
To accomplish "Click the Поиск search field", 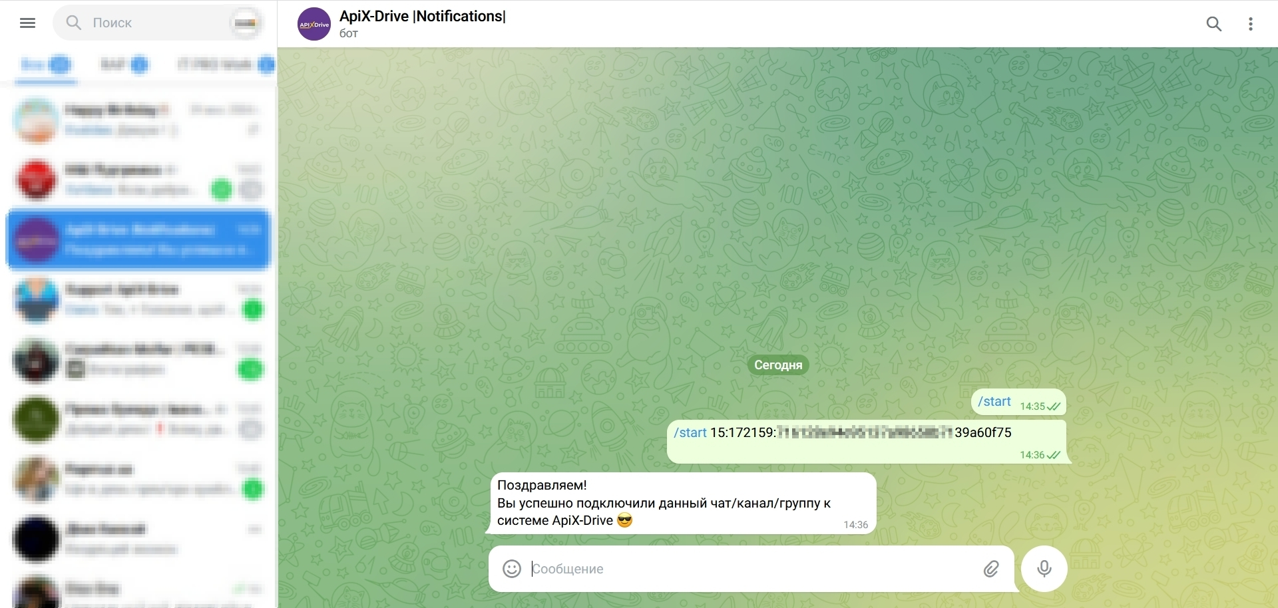I will (158, 23).
